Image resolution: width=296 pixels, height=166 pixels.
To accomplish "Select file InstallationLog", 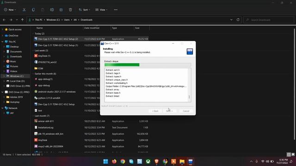I will click(46, 127).
